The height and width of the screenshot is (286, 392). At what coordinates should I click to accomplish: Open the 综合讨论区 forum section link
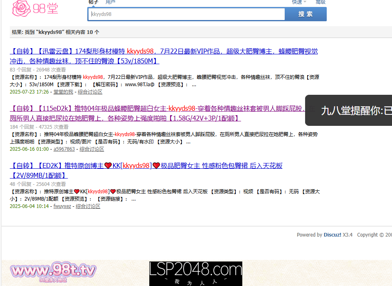(x=89, y=92)
